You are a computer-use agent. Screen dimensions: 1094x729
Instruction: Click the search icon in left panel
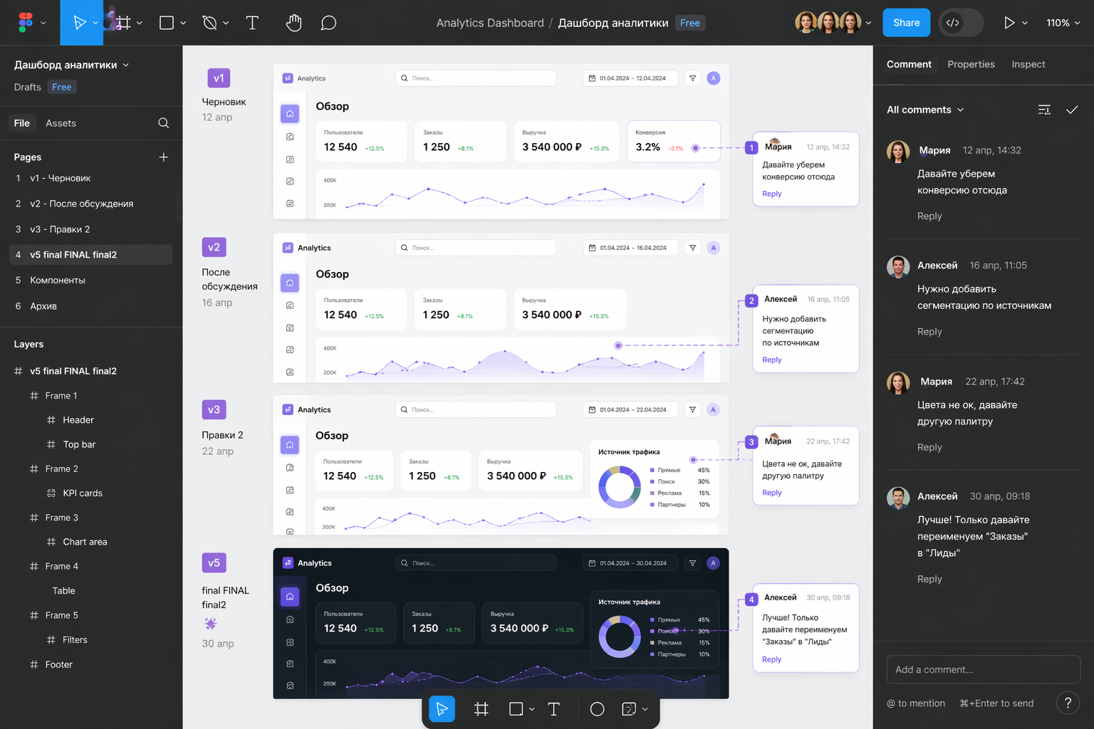[x=163, y=123]
